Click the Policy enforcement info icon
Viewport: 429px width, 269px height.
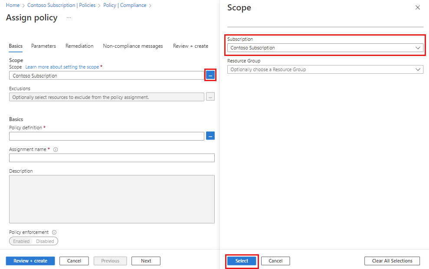pos(54,232)
